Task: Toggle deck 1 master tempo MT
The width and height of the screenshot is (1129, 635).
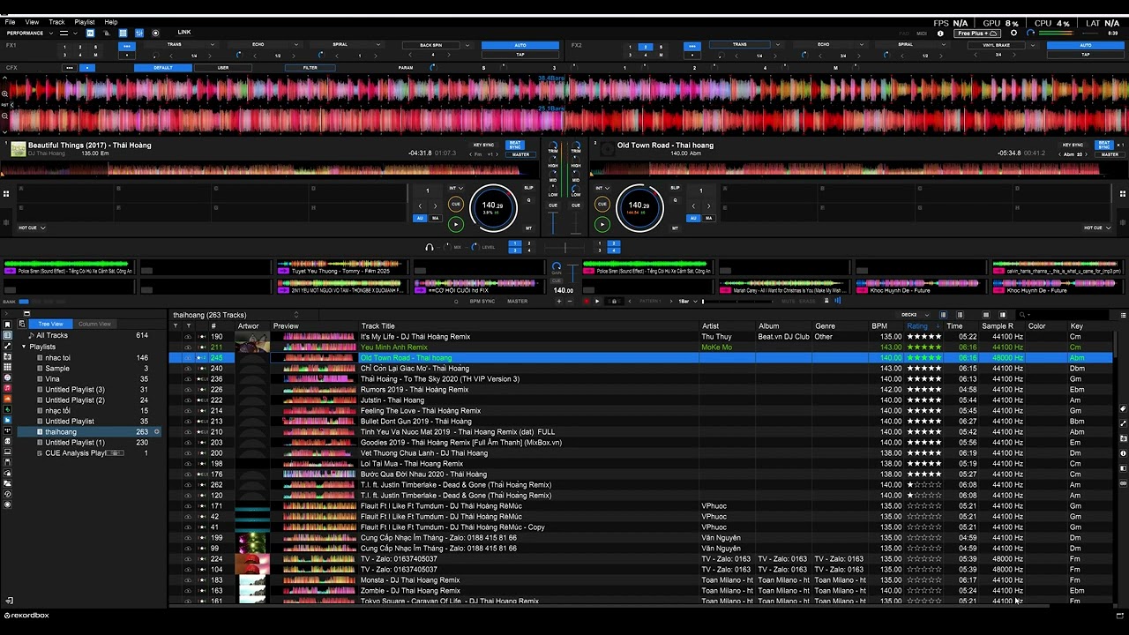Action: pyautogui.click(x=529, y=228)
